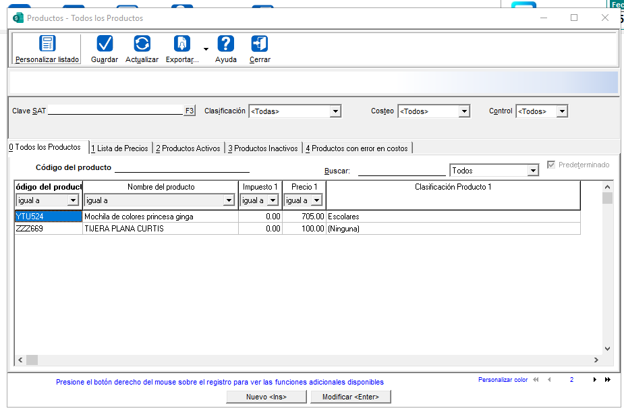Open the Ayuda help icon

[225, 43]
